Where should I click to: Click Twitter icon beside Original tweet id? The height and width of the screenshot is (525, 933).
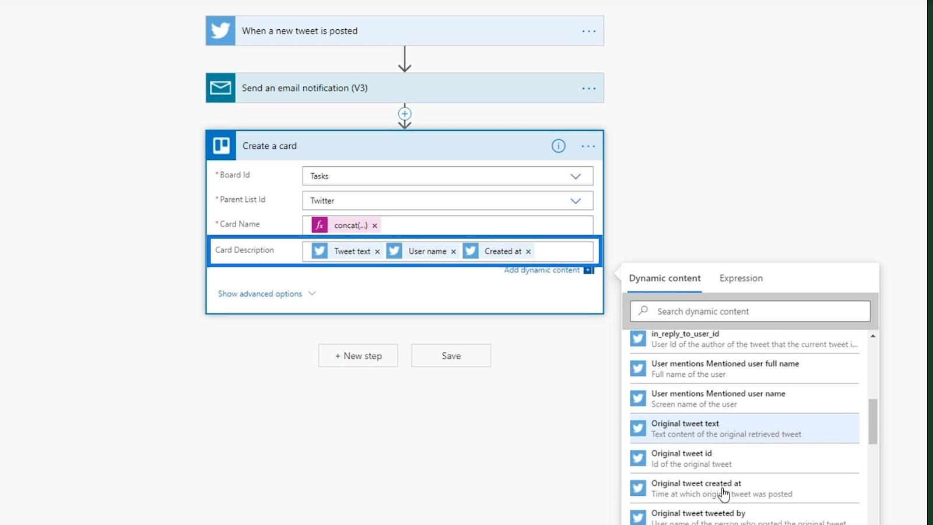(638, 458)
